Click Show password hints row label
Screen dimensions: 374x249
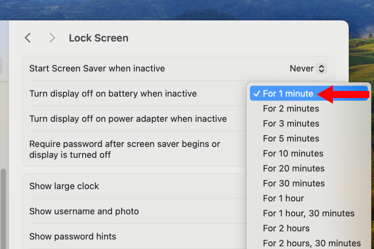[x=73, y=237]
